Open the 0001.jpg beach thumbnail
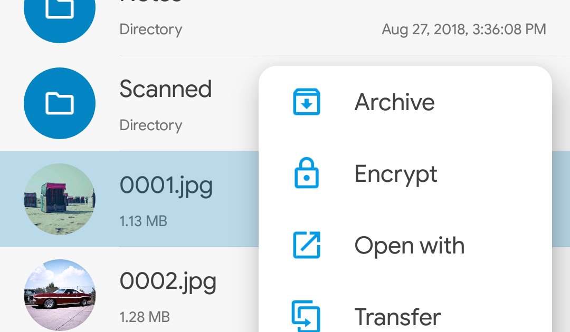Image resolution: width=570 pixels, height=332 pixels. tap(60, 199)
